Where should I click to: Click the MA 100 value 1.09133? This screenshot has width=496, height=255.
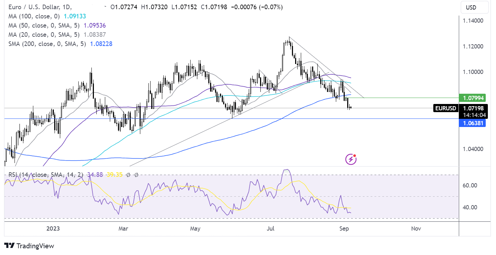click(x=74, y=16)
